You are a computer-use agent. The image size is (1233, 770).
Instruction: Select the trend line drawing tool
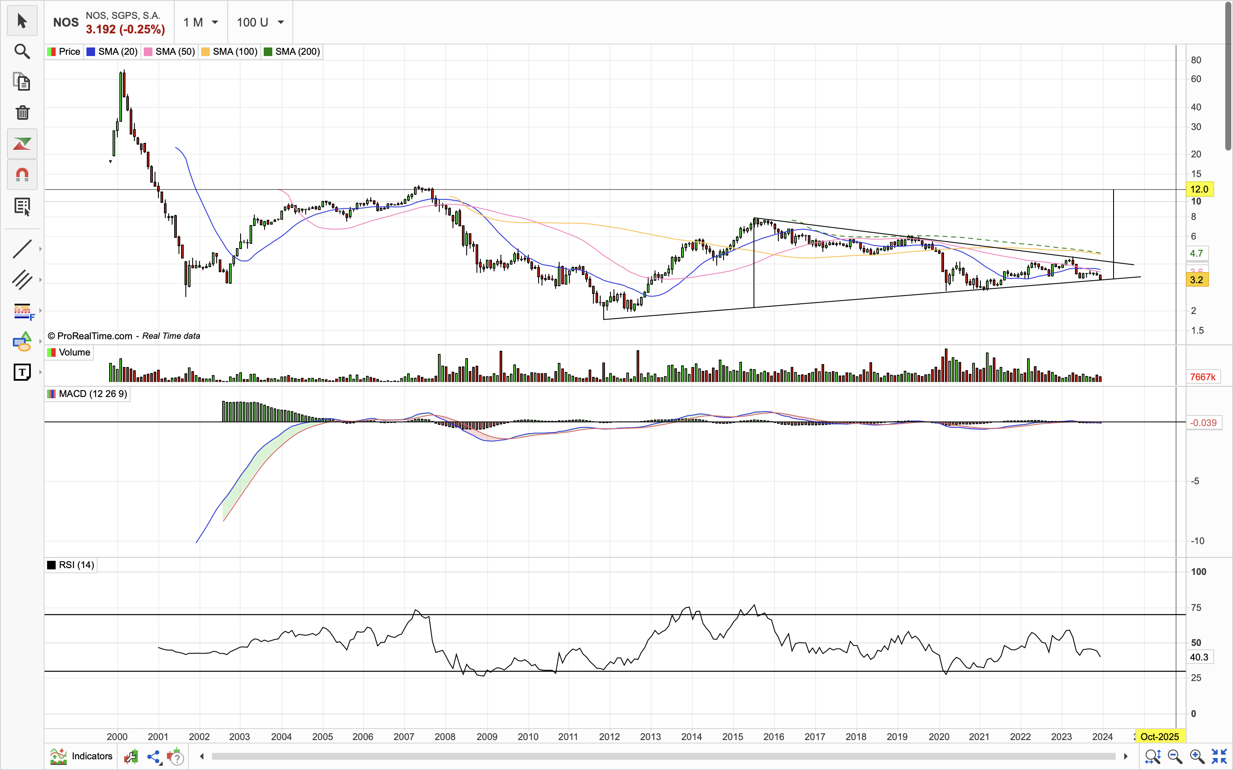point(22,249)
